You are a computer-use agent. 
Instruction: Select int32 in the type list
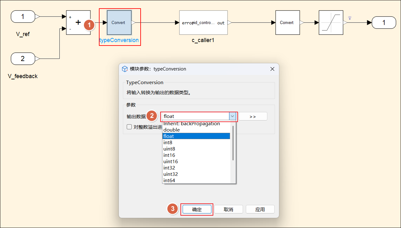tap(169, 168)
